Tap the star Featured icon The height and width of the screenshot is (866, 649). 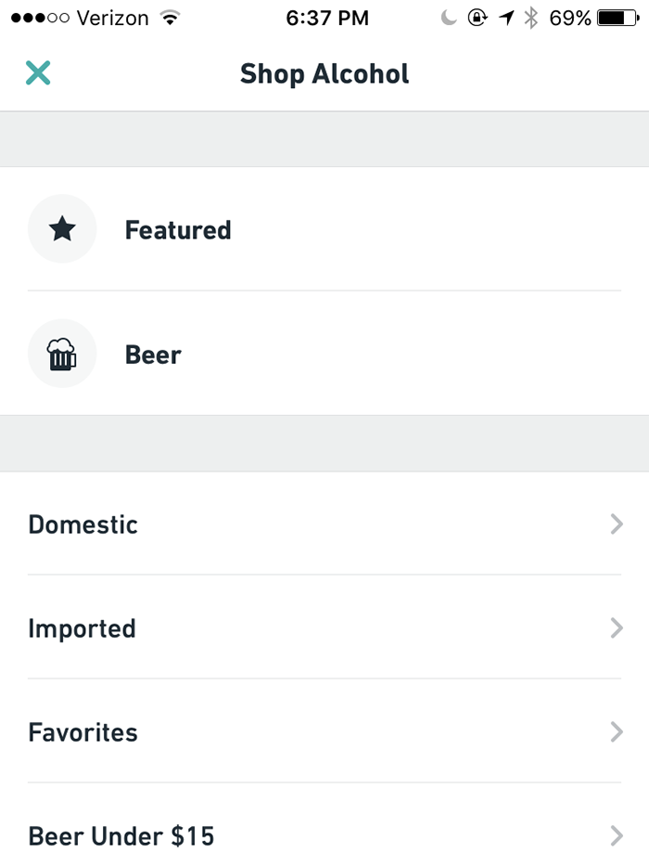pyautogui.click(x=62, y=229)
